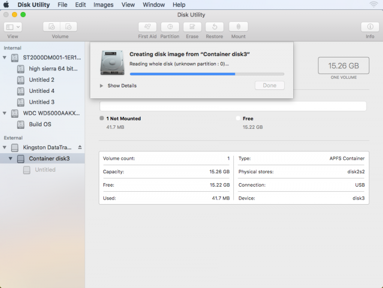Image resolution: width=383 pixels, height=288 pixels.
Task: Select dimmed 'Untitled' label under Container disk3
Action: pos(45,170)
